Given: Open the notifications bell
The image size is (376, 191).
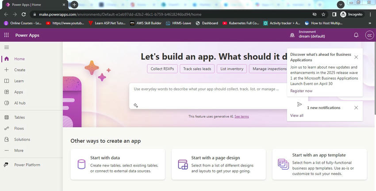Looking at the screenshot, I should point(356,35).
